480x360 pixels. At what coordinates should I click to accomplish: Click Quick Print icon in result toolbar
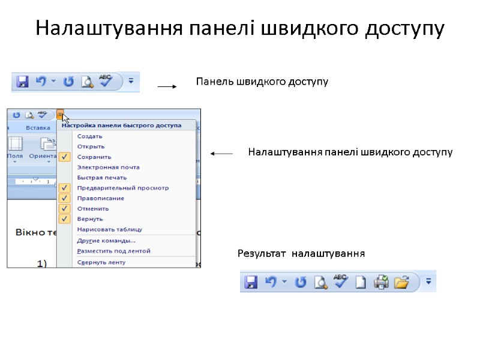[x=381, y=282]
